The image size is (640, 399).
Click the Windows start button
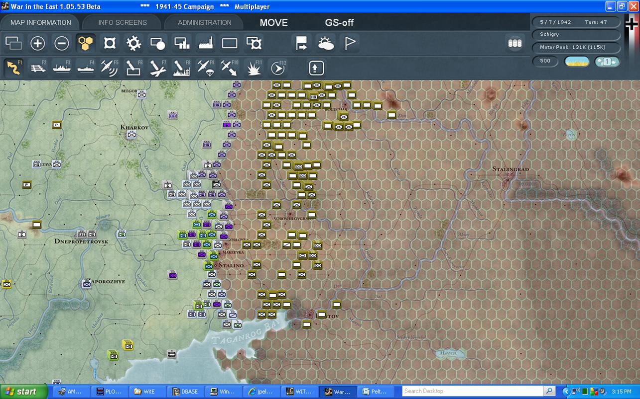coord(23,392)
